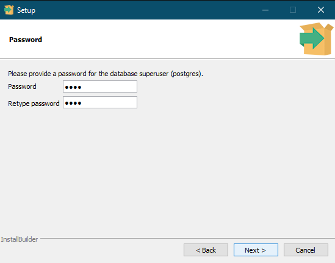The width and height of the screenshot is (335, 263).
Task: Click the greyed-out maximize button
Action: pos(293,10)
